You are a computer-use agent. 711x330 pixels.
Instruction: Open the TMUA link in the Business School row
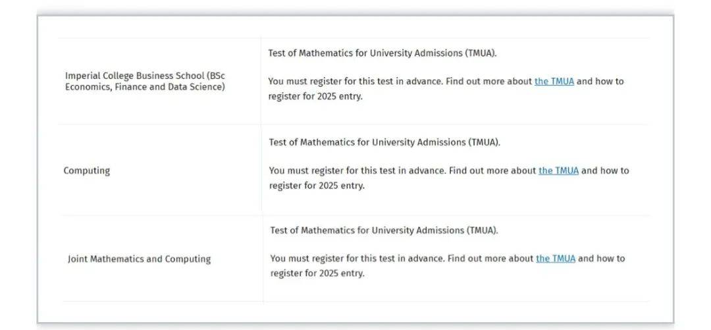554,82
